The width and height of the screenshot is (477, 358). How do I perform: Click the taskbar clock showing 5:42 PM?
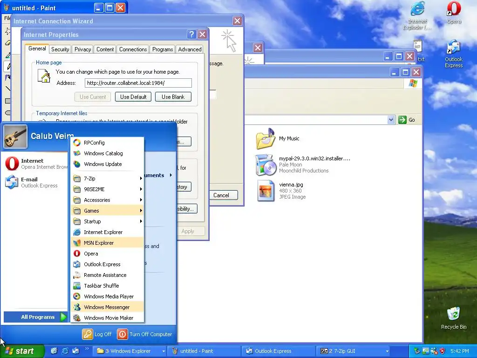pyautogui.click(x=459, y=351)
